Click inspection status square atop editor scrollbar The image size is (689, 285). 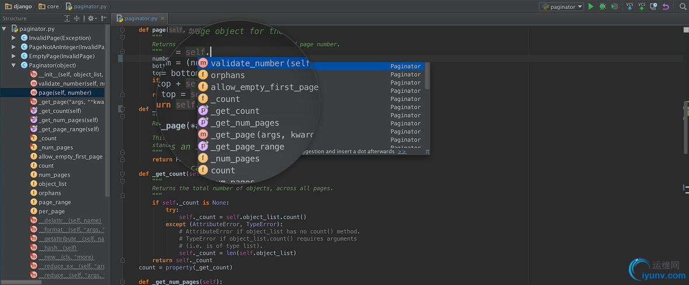click(x=686, y=30)
